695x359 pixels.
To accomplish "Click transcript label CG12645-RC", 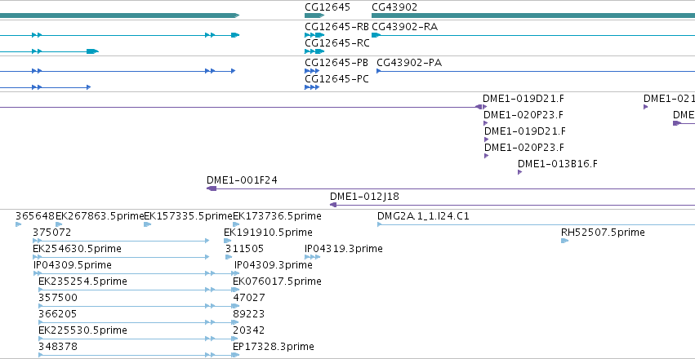I will (x=336, y=43).
